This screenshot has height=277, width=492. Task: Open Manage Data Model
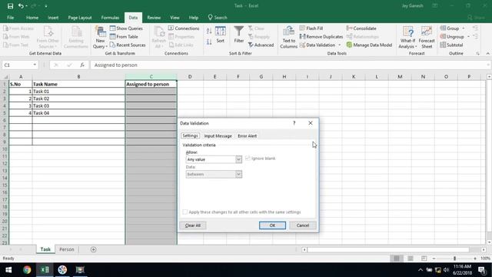[x=369, y=45]
